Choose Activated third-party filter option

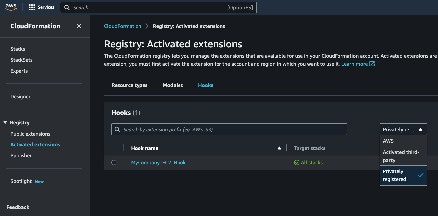(403, 156)
